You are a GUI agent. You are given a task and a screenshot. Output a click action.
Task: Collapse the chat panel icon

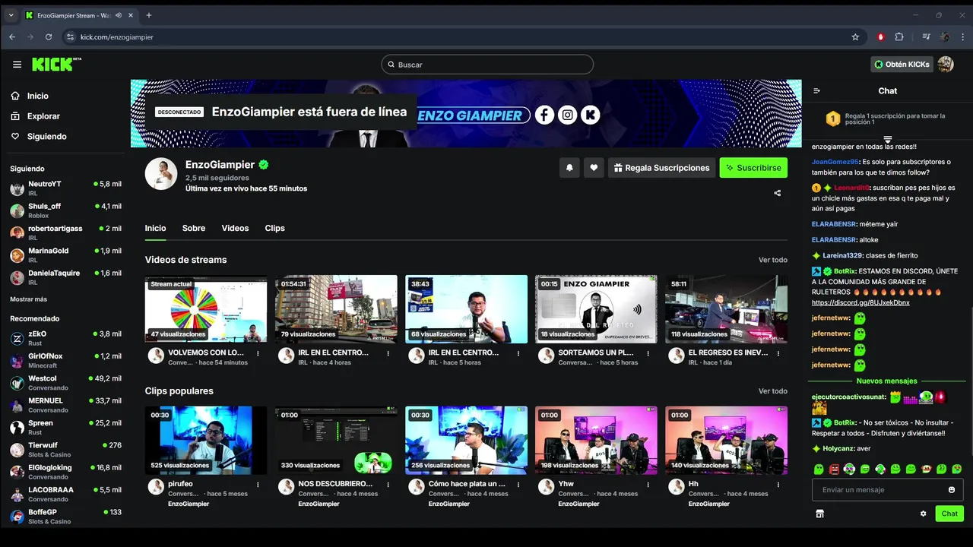[x=817, y=91]
